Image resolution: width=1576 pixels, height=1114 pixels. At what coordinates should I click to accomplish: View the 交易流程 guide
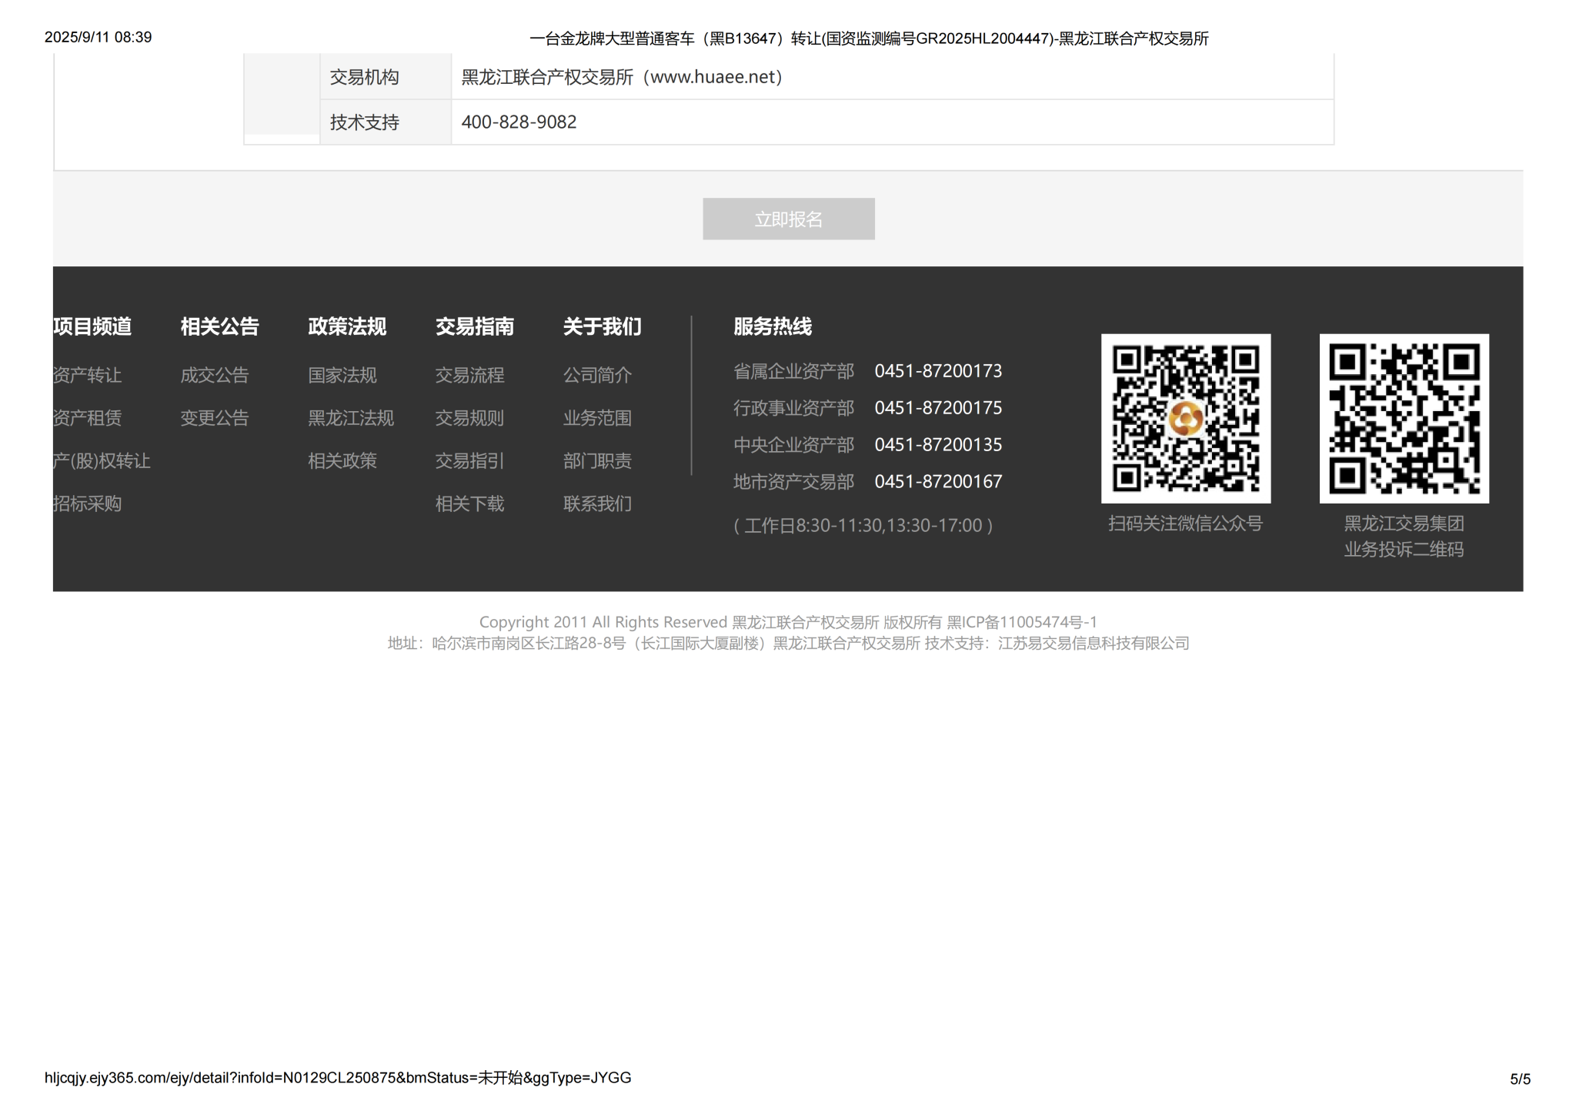pos(469,375)
